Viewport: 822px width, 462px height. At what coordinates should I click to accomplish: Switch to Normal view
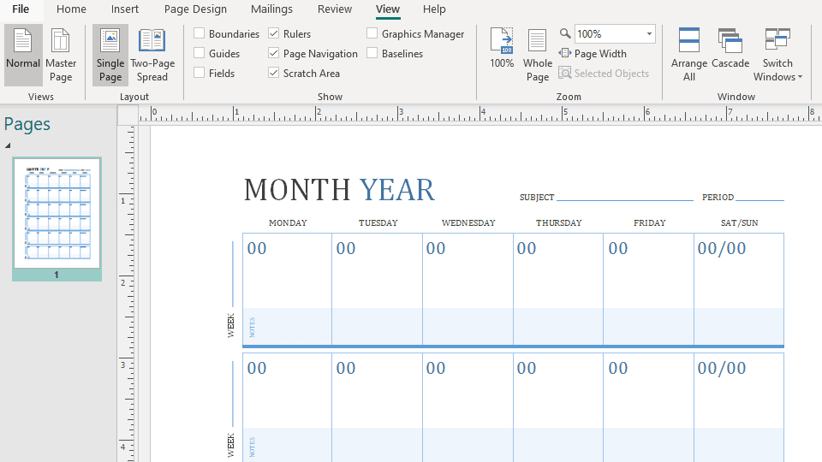[x=23, y=55]
